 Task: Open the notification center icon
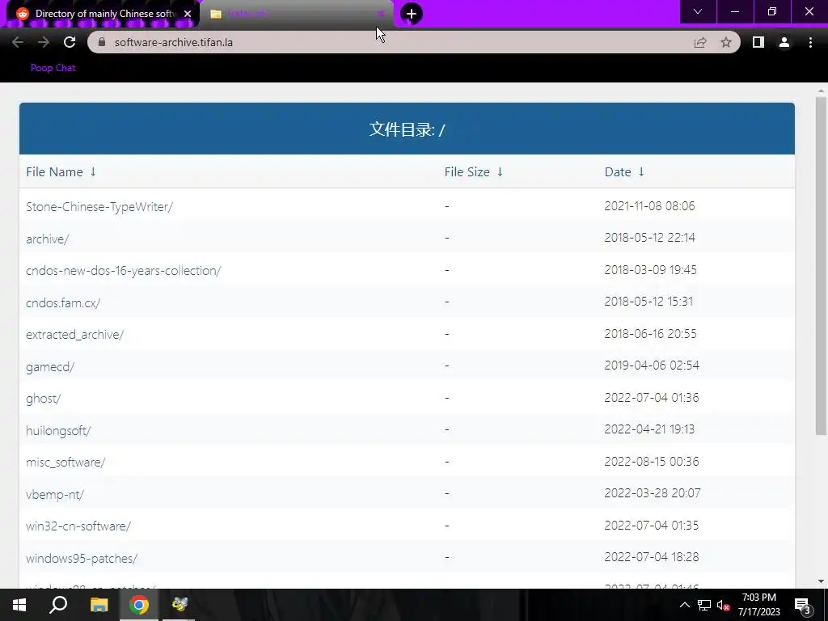(803, 606)
